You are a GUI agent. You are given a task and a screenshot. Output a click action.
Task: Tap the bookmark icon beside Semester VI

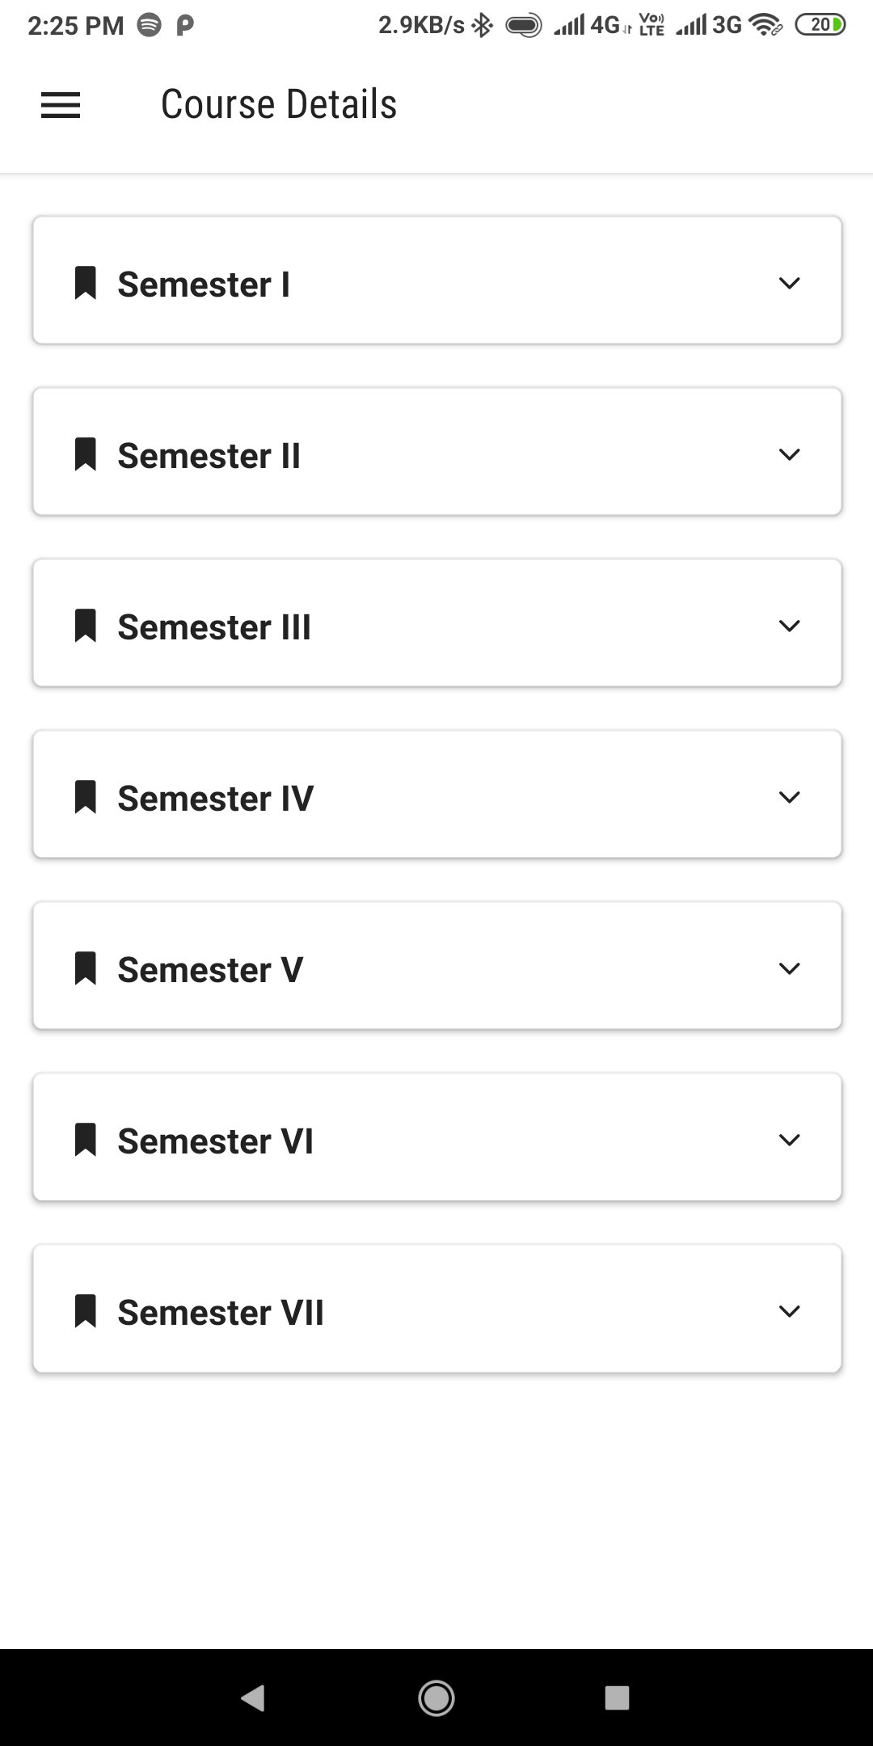(x=86, y=1140)
